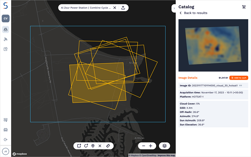Viewport: 251px width, 157px height.
Task: Select the location pin tool
Action: [x=93, y=146]
